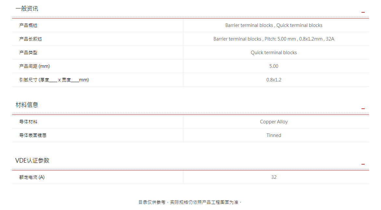This screenshot has width=381, height=210.
Task: Click the 一般资讯 section heading
Action: [x=27, y=9]
